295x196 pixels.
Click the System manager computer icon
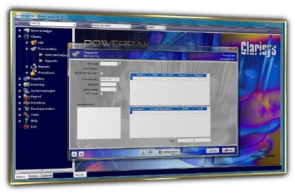click(27, 90)
